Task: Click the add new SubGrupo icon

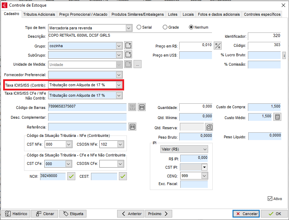Action: click(x=128, y=55)
